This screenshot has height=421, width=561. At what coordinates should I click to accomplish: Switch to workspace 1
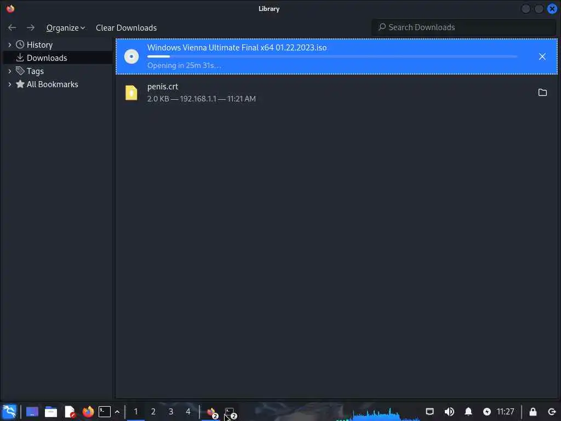136,412
